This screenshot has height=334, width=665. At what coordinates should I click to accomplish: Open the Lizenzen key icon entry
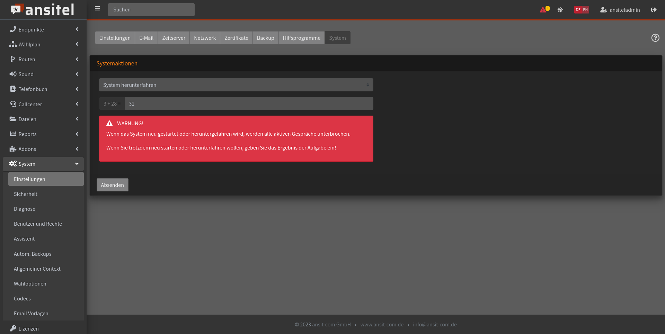click(13, 328)
